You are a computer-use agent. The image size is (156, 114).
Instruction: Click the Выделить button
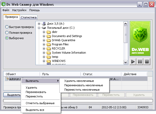click(12, 95)
